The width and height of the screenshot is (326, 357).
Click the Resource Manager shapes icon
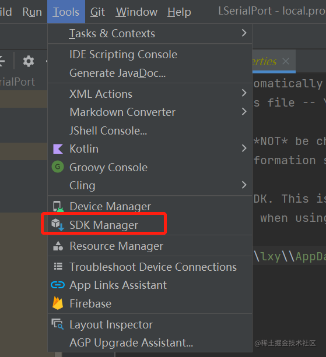(58, 246)
